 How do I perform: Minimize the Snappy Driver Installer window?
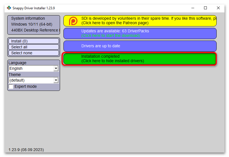193,8
